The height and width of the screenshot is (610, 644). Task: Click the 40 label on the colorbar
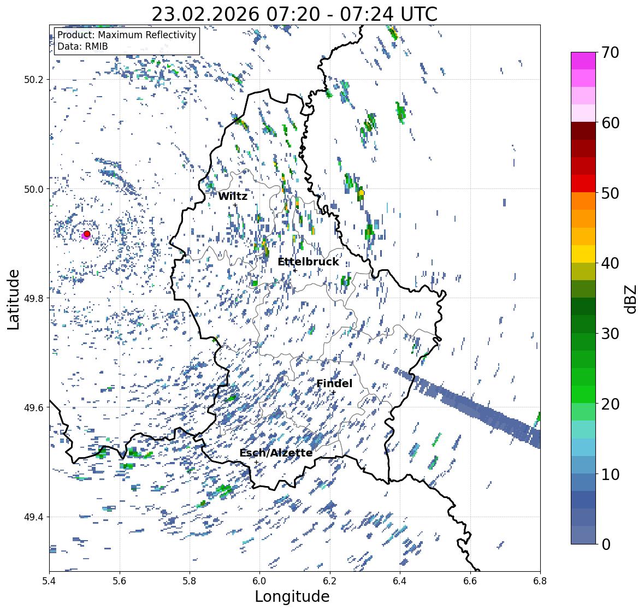(x=610, y=263)
